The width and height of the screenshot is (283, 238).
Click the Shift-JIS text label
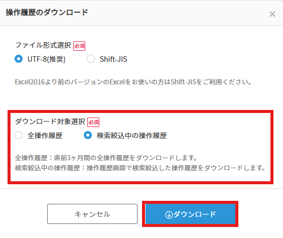point(113,59)
